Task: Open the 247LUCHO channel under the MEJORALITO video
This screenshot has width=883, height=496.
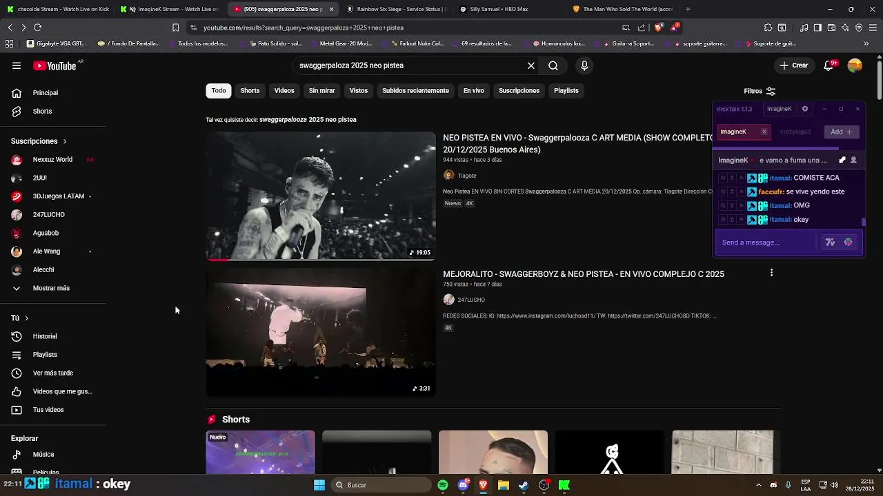Action: [471, 300]
